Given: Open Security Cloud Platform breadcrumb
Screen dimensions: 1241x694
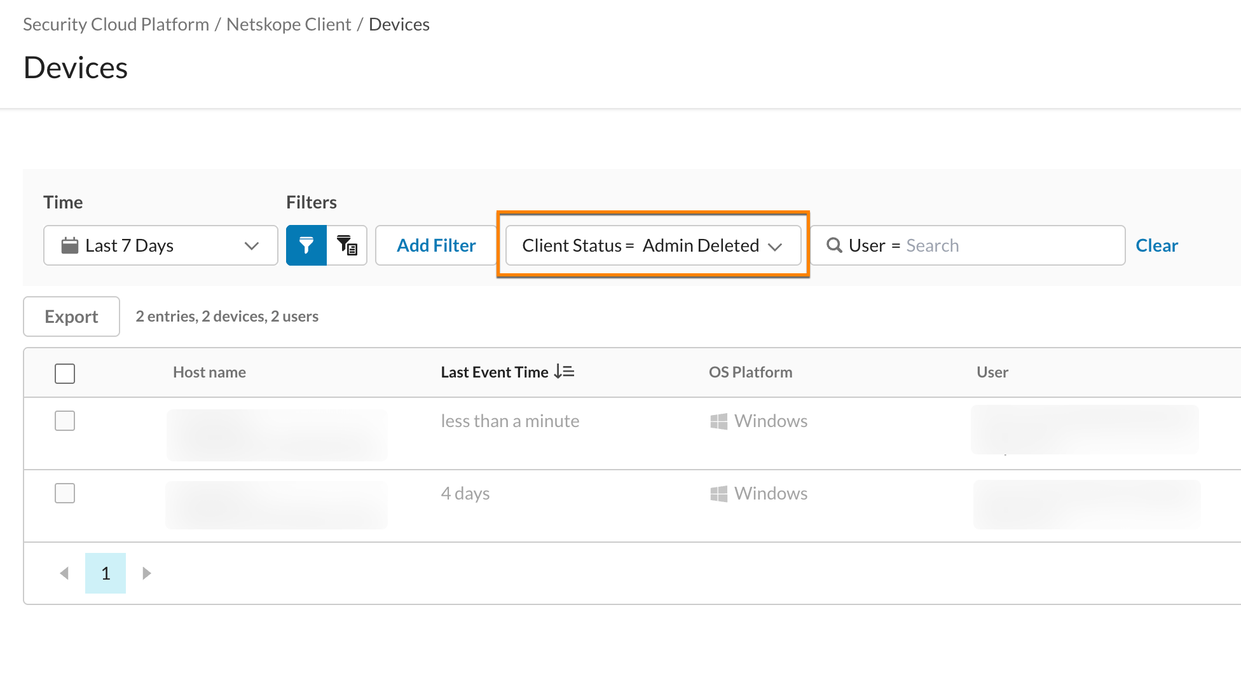Looking at the screenshot, I should click(x=116, y=24).
